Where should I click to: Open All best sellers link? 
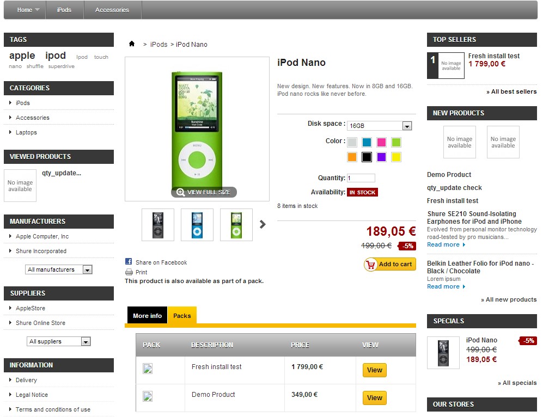click(x=511, y=91)
